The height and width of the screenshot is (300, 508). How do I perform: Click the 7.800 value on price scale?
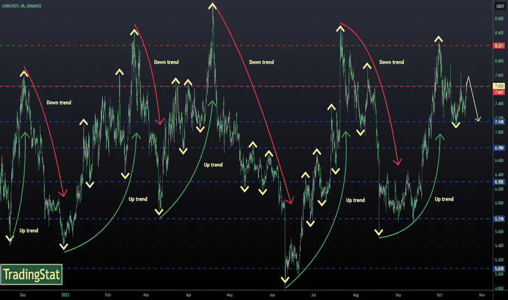pyautogui.click(x=499, y=75)
